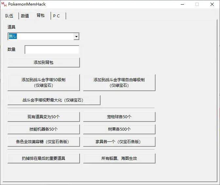The image size is (220, 185).
Task: Click 各色全效美容糖 button
Action: pos(44,142)
